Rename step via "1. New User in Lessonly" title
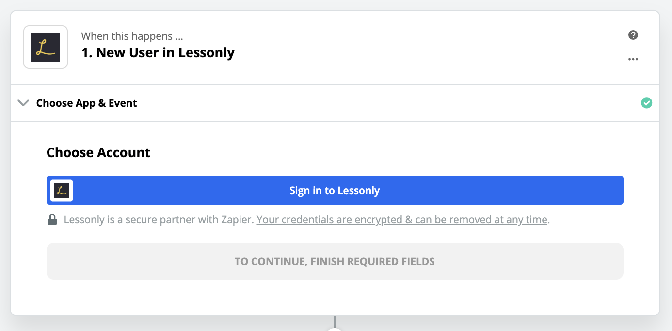Viewport: 672px width, 331px height. point(158,52)
